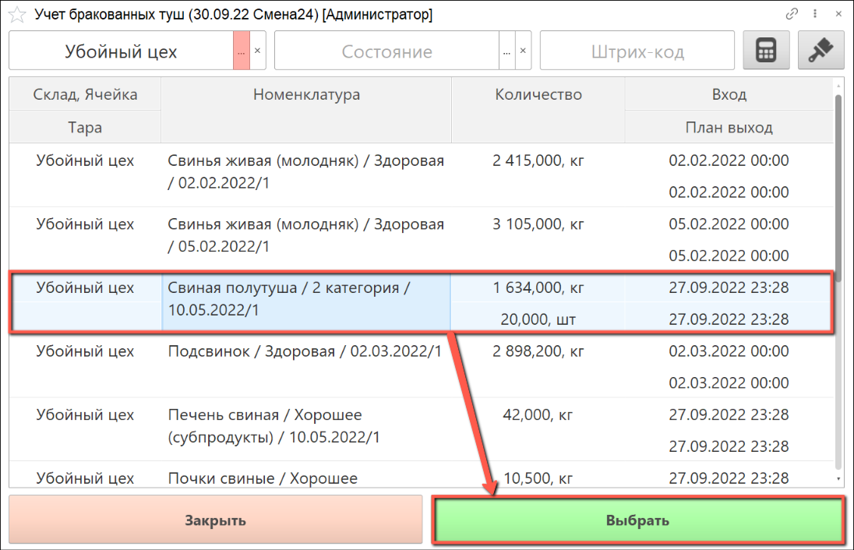Click the Состояние input field
This screenshot has width=854, height=550.
[x=386, y=52]
